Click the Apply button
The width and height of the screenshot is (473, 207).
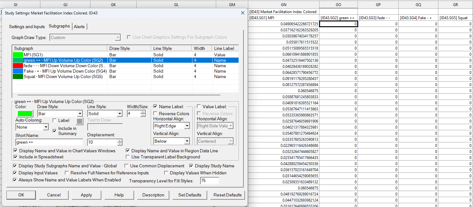[x=86, y=195]
